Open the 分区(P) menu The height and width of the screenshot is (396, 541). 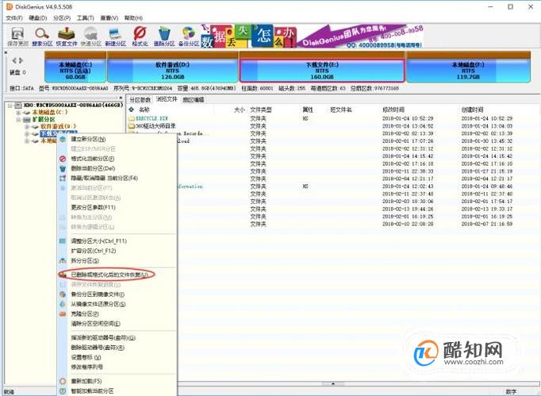point(62,17)
